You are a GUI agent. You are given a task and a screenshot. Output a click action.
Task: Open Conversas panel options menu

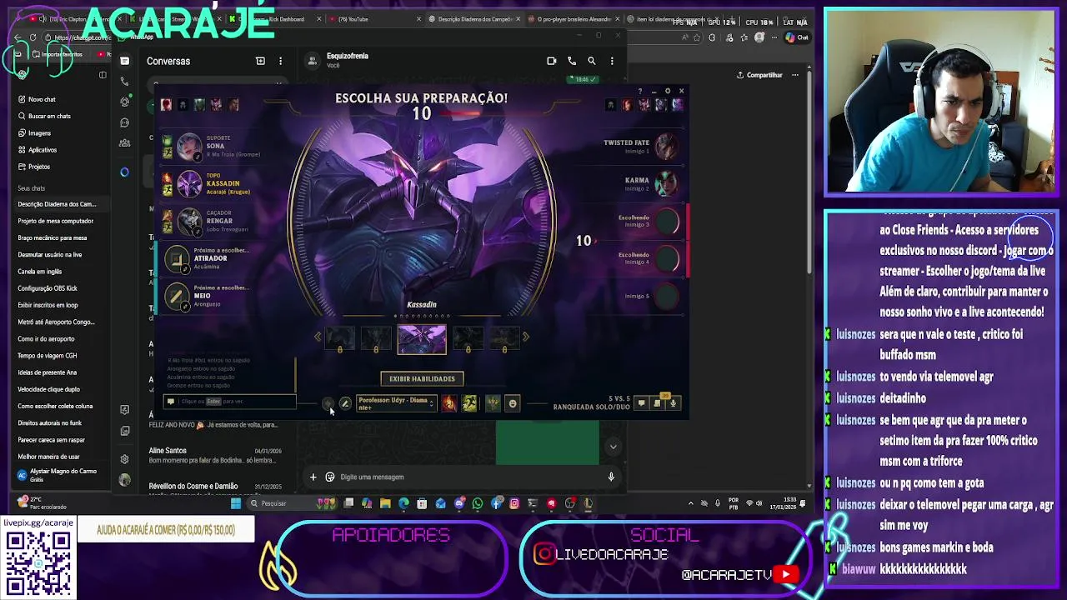click(280, 61)
